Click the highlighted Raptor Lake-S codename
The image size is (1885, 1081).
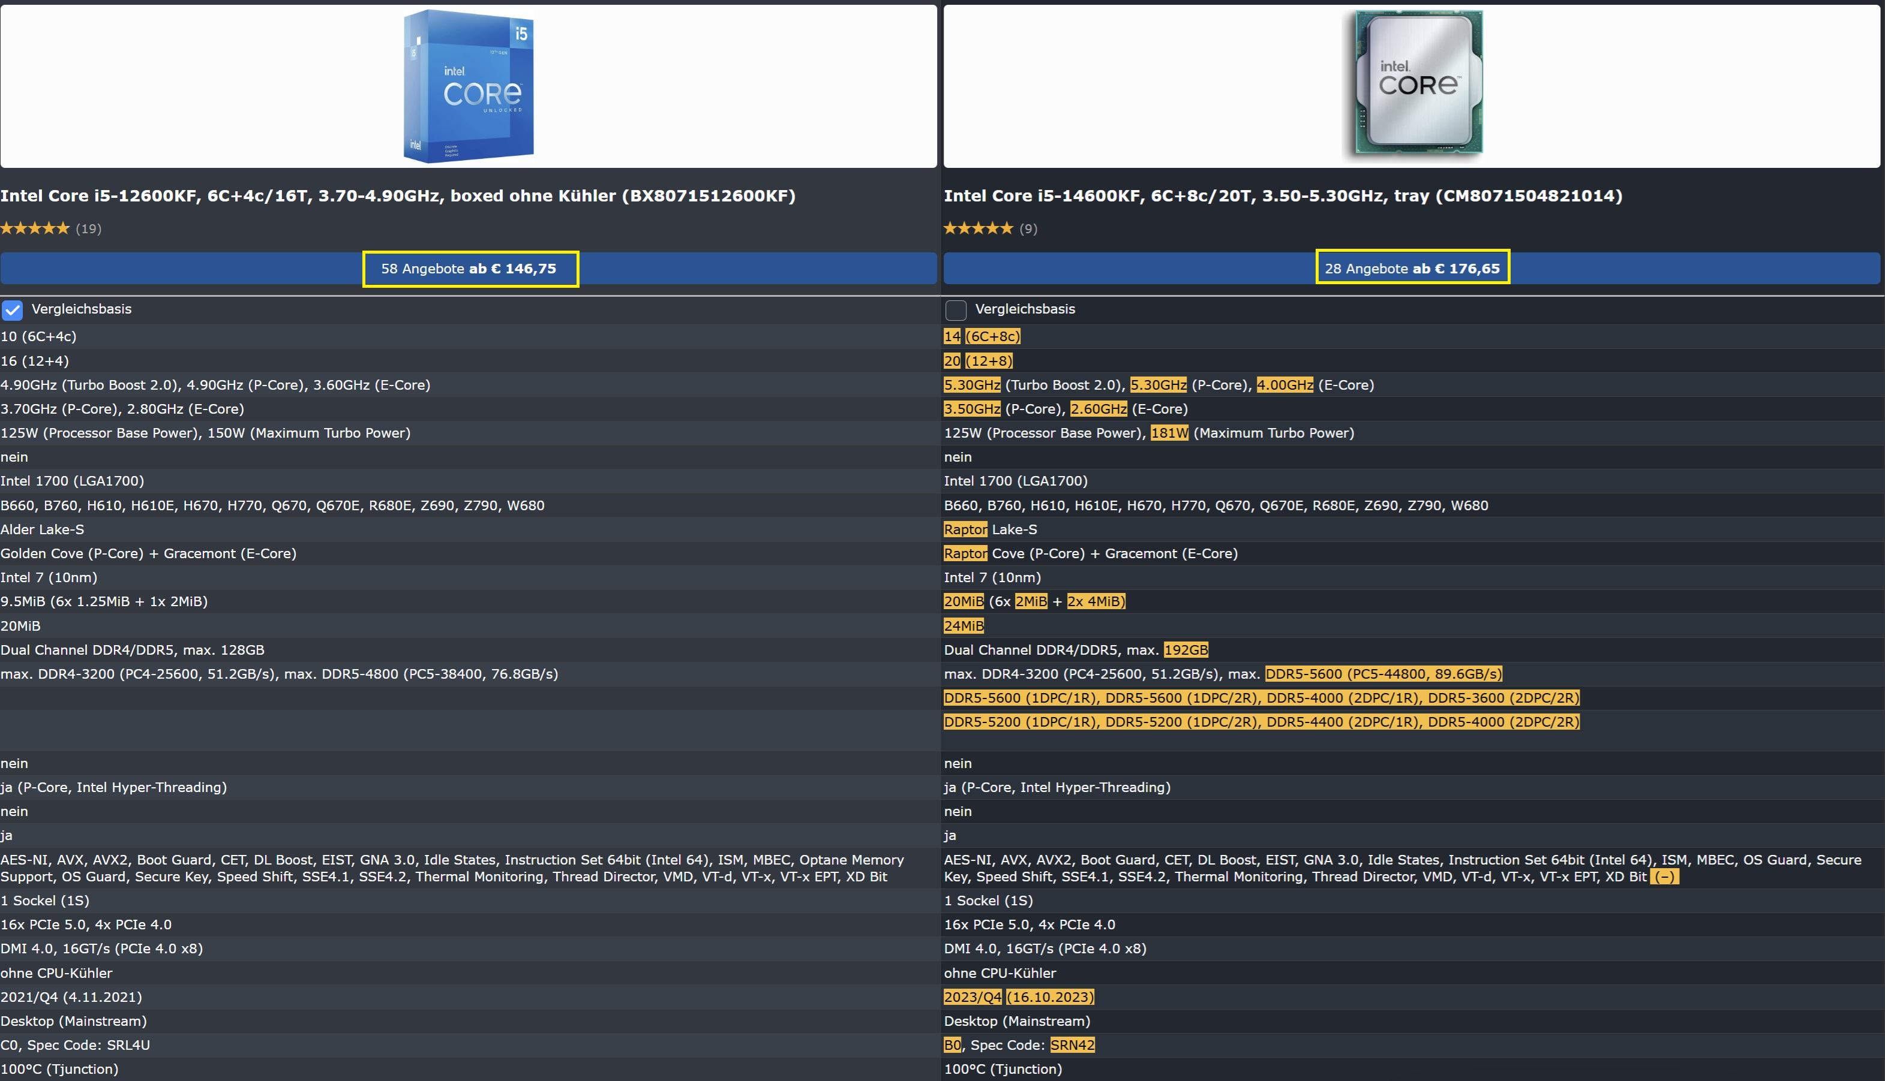coord(965,529)
